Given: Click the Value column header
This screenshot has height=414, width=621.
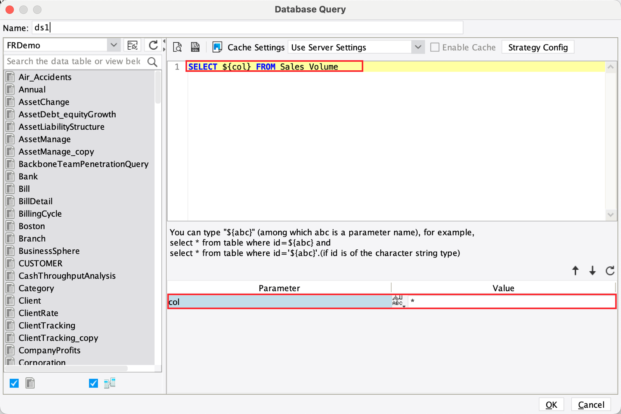Looking at the screenshot, I should point(503,288).
